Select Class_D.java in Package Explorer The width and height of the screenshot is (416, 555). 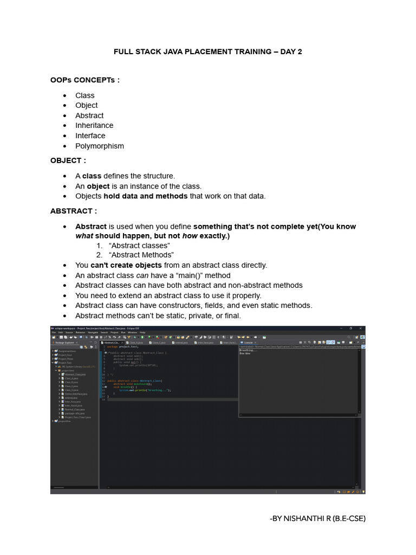(71, 390)
